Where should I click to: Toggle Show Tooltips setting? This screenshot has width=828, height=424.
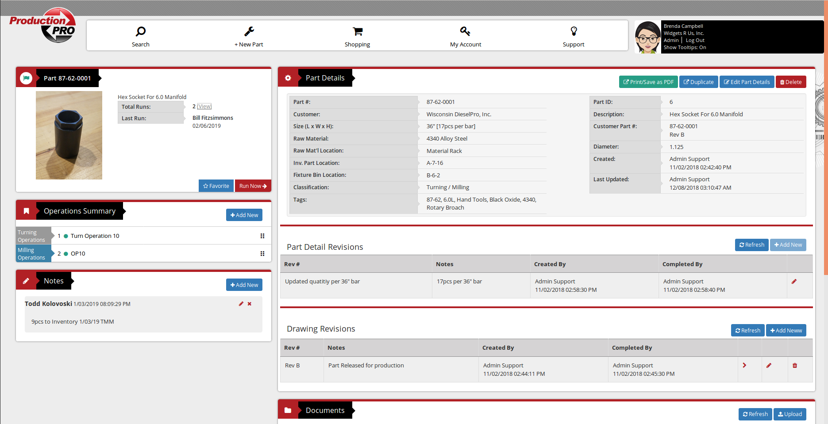pos(685,47)
